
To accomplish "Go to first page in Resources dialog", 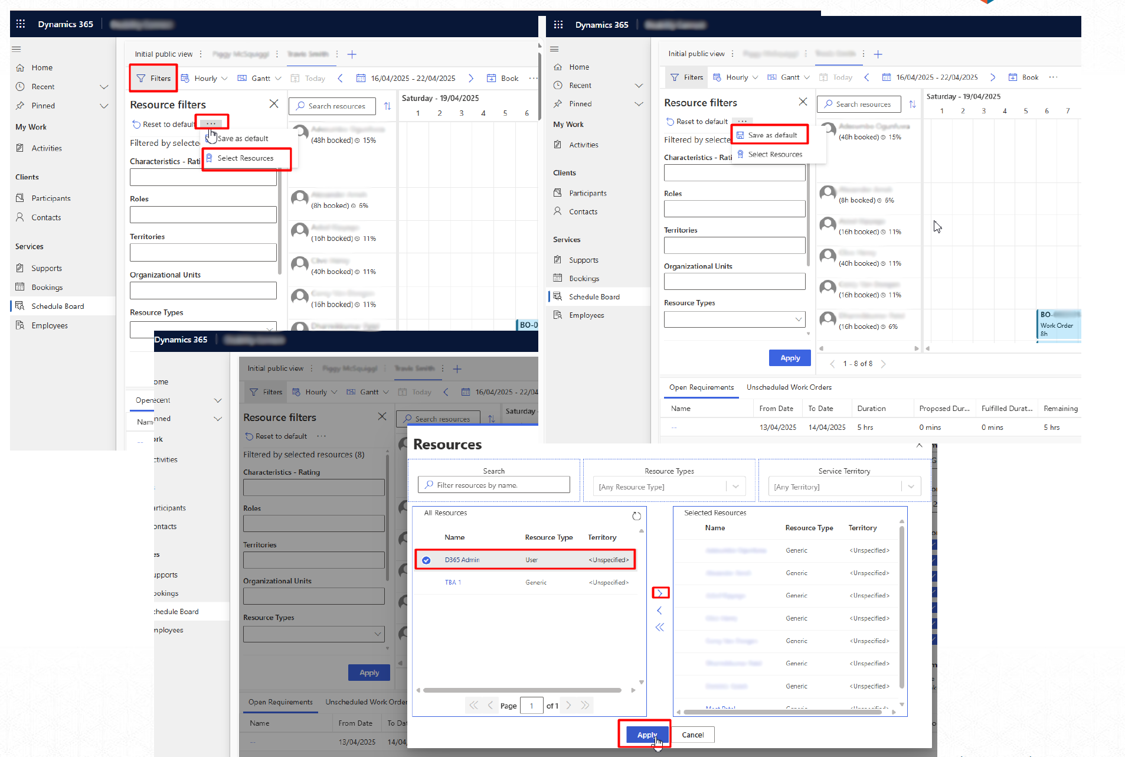I will point(473,705).
